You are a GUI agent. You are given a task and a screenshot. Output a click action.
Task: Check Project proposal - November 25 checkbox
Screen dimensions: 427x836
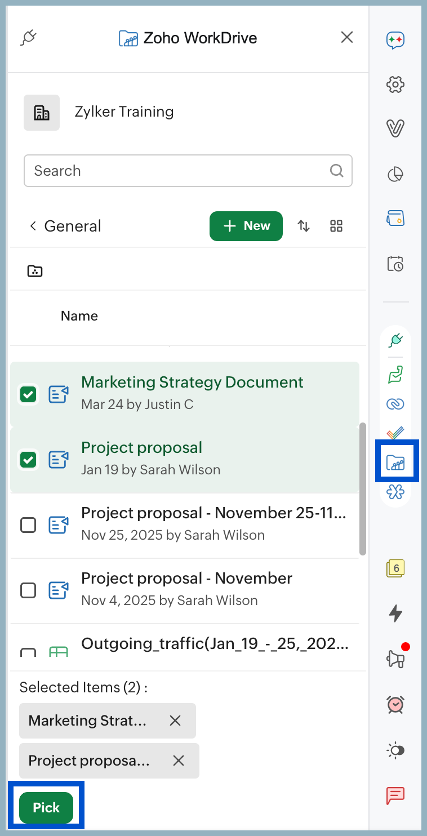(x=28, y=526)
